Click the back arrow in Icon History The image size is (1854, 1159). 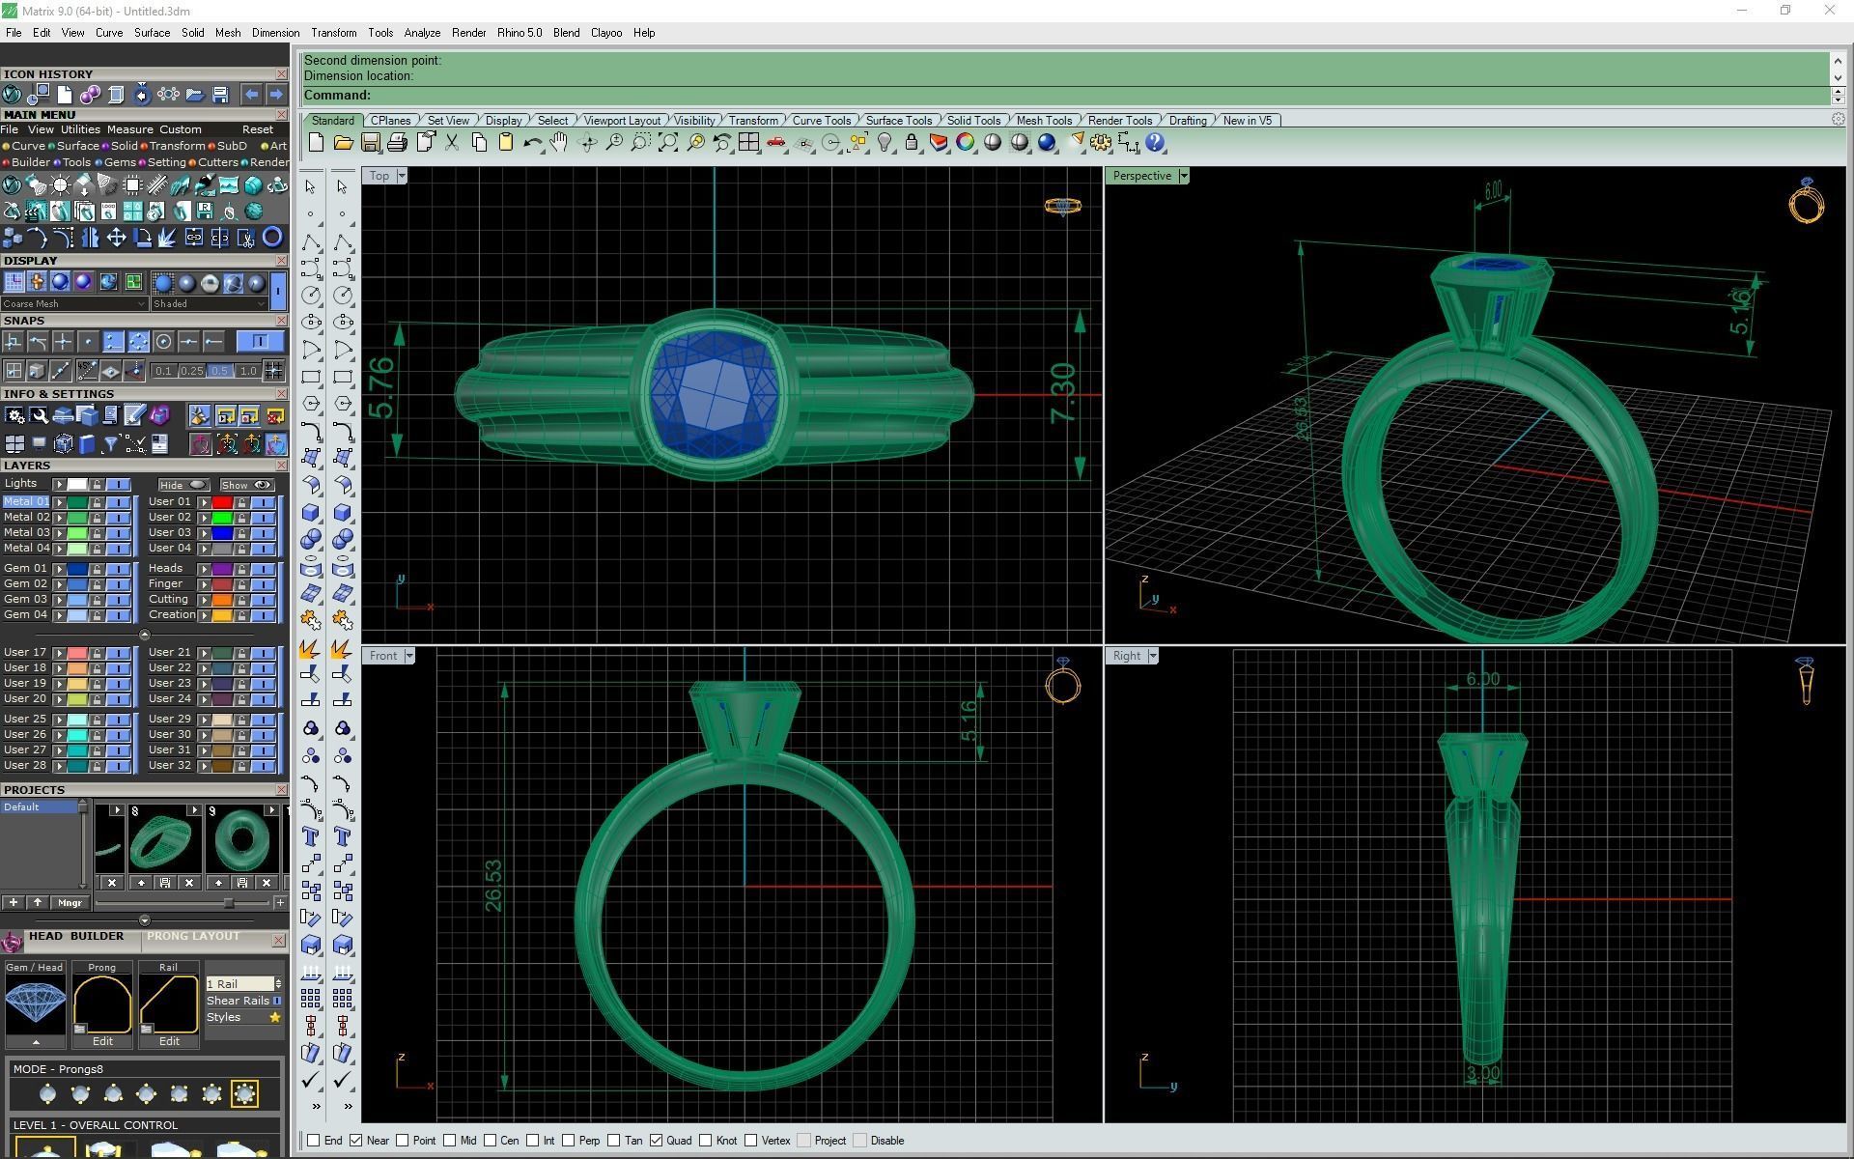click(251, 94)
